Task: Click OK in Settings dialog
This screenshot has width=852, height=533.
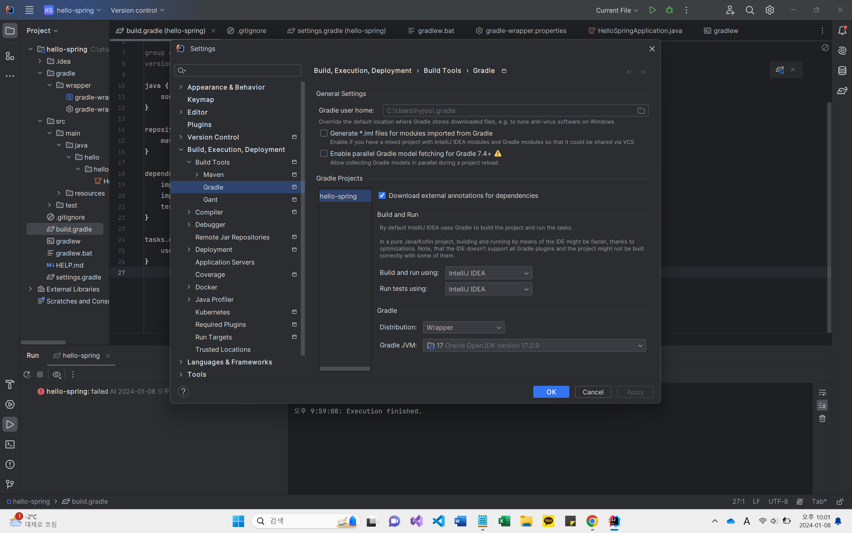Action: pos(551,392)
